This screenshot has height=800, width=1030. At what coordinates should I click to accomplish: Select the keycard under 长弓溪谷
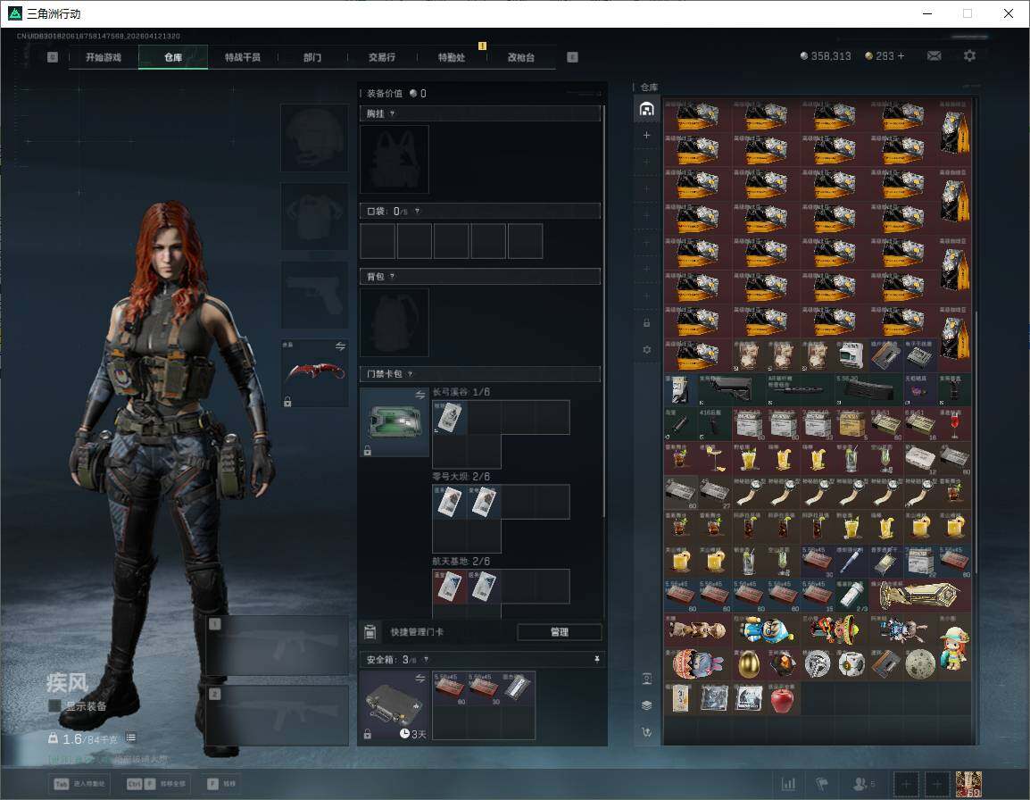(x=450, y=418)
